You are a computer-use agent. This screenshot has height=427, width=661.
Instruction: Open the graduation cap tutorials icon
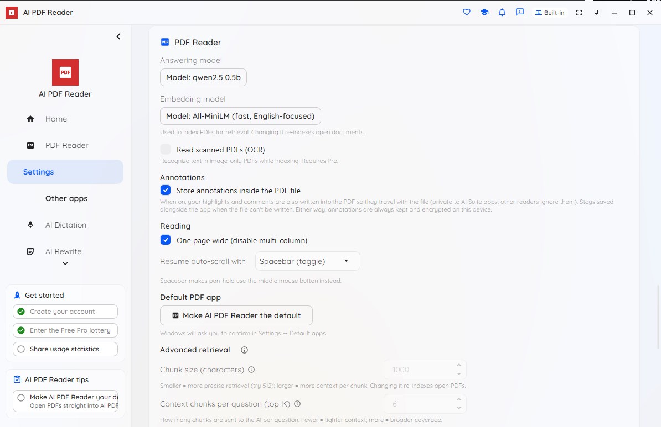coord(484,12)
